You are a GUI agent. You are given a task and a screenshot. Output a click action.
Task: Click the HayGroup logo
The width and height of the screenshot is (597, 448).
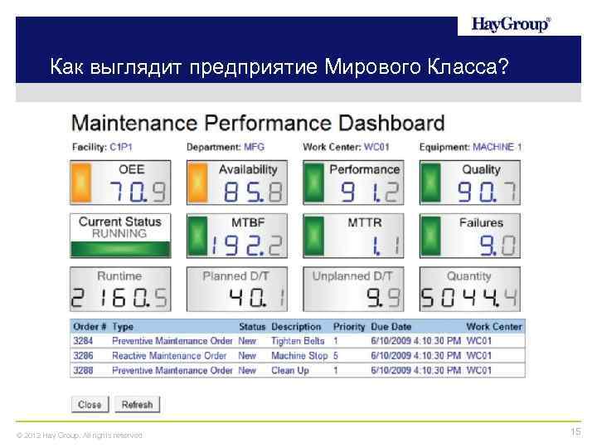(511, 24)
